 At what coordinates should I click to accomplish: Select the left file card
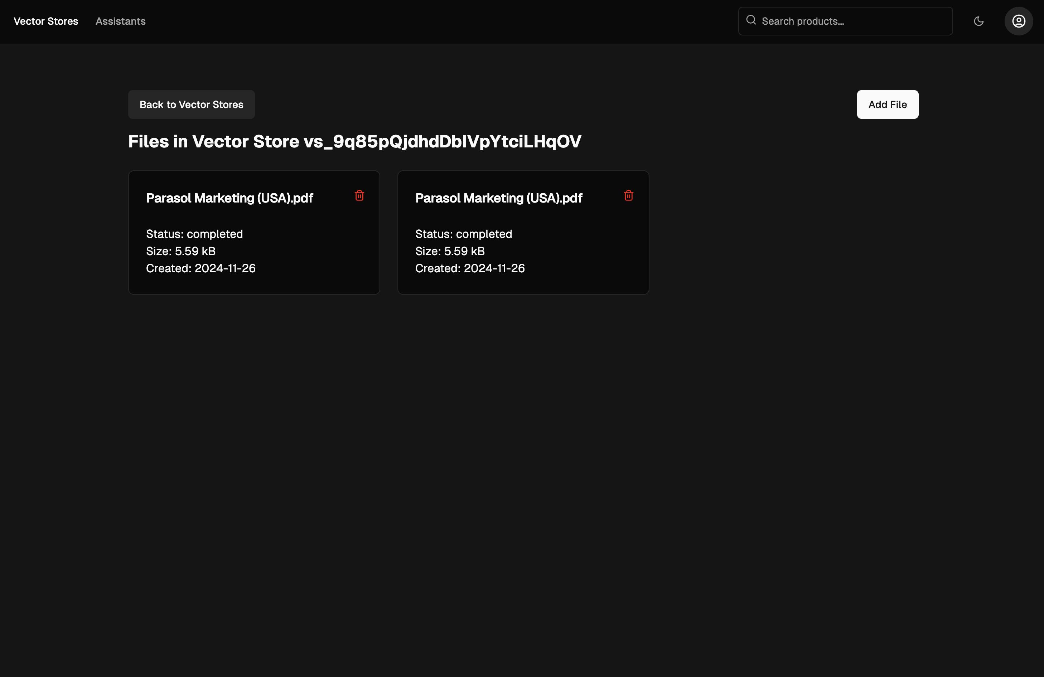tap(253, 232)
